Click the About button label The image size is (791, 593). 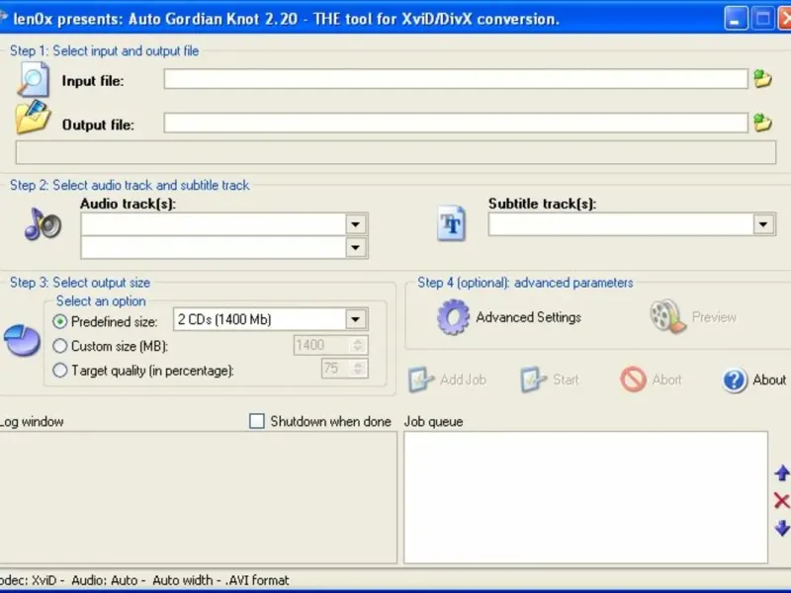point(769,380)
